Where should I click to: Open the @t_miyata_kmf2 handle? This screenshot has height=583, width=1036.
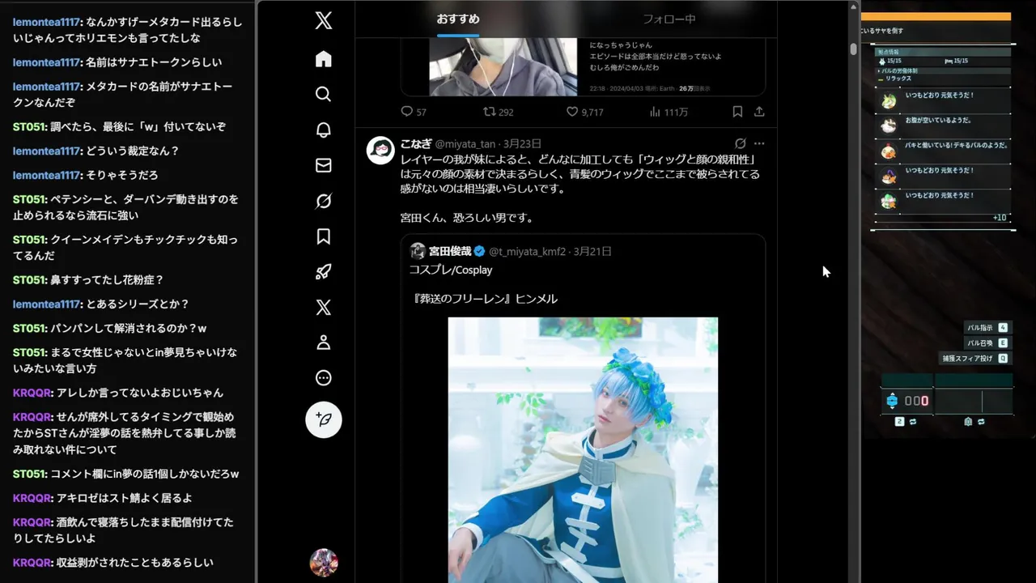point(528,251)
